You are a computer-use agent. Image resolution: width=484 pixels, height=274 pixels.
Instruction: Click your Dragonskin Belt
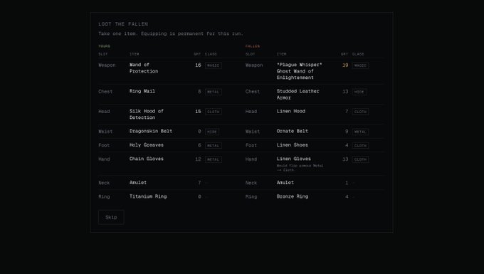(x=151, y=131)
